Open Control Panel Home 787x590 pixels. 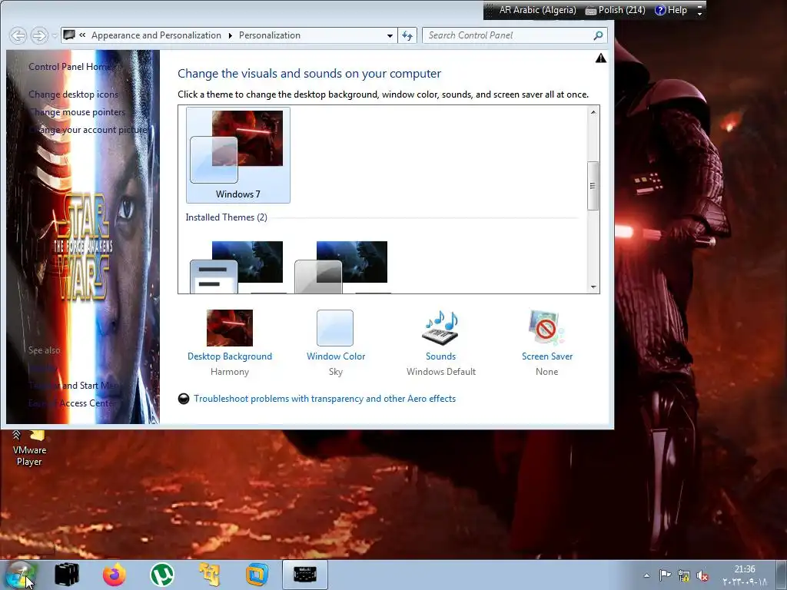tap(70, 67)
